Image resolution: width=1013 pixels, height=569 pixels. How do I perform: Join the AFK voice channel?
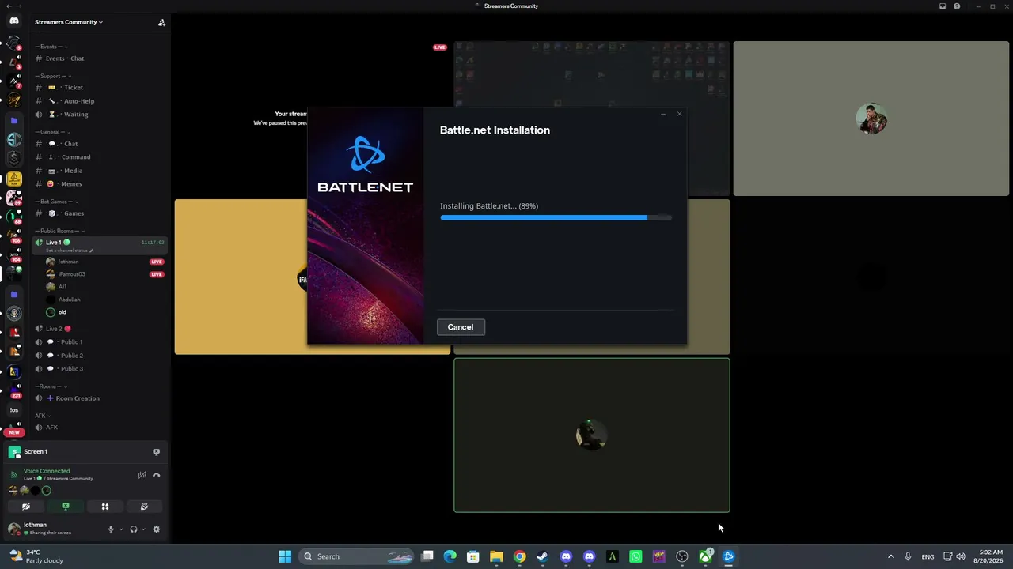(x=100, y=428)
